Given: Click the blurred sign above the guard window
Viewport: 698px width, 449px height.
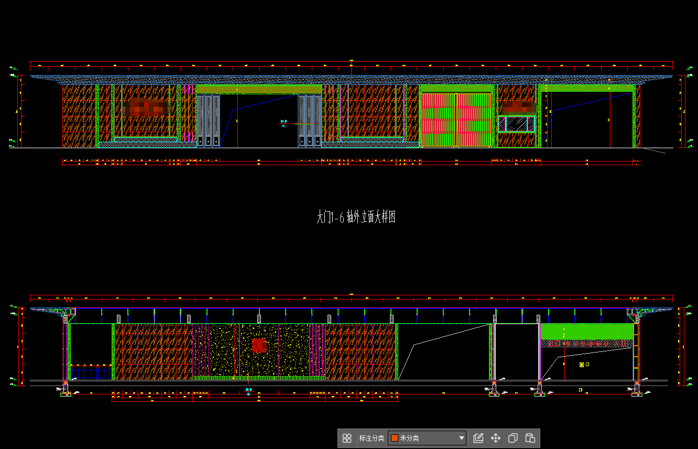Looking at the screenshot, I should pos(519,108).
